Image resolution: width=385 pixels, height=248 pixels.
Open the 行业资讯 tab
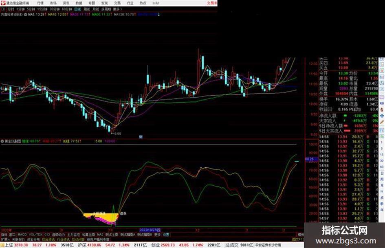tap(64, 239)
